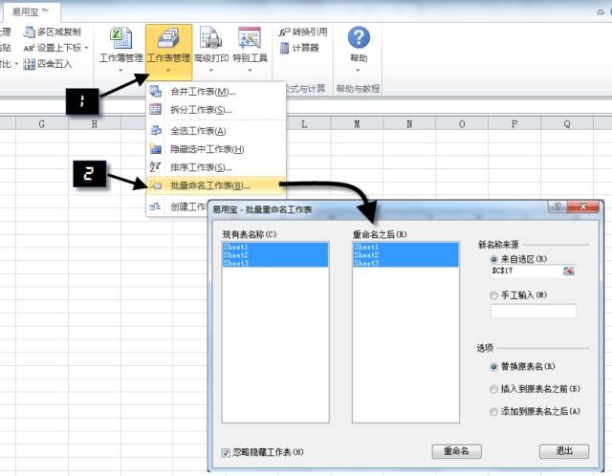Select the 添加到原表名之后 radio option
The height and width of the screenshot is (476, 612).
493,411
